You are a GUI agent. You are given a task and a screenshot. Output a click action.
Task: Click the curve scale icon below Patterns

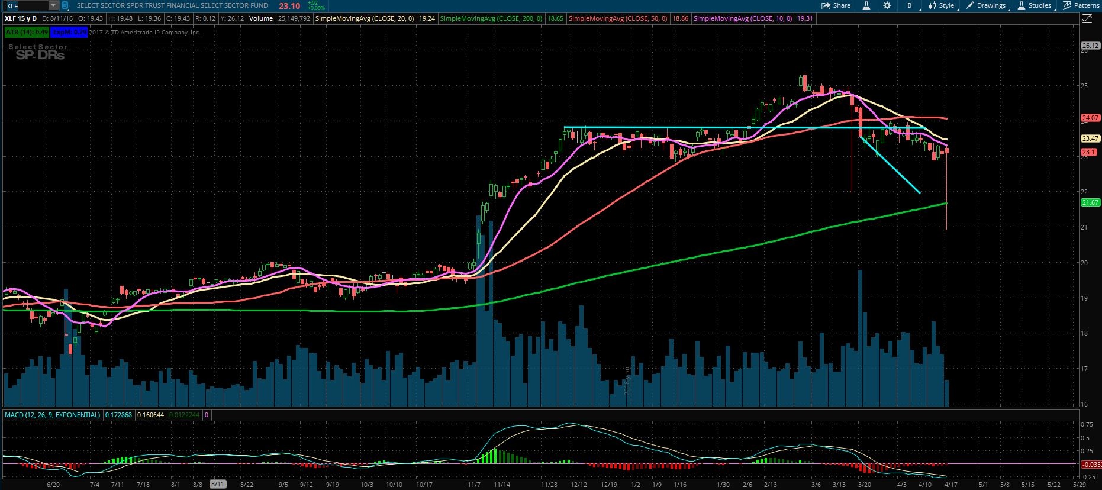point(1087,19)
